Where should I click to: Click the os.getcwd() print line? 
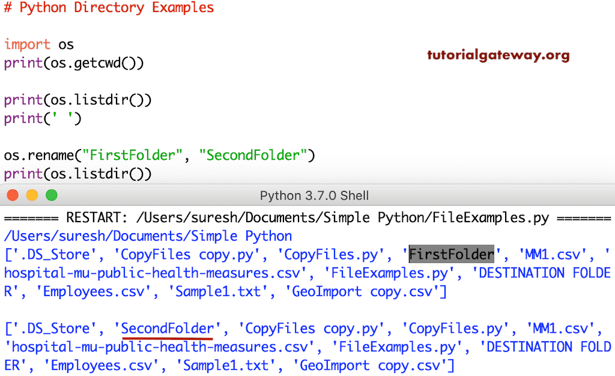pos(72,62)
